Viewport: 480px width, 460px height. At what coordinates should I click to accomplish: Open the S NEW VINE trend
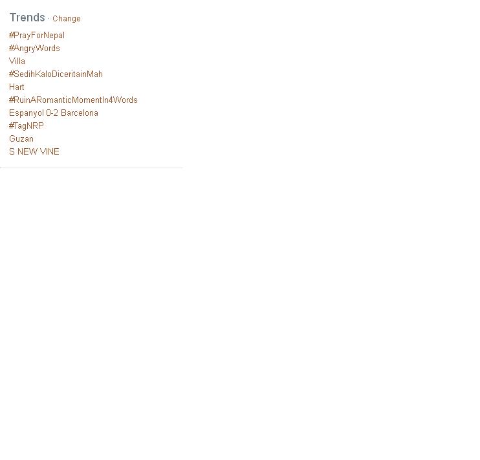[x=34, y=151]
